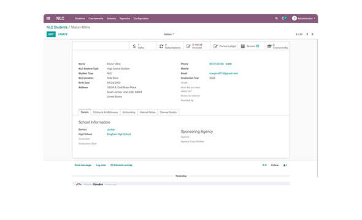Click the SMS icon beside the phone number
This screenshot has height=220, width=362.
pyautogui.click(x=229, y=64)
